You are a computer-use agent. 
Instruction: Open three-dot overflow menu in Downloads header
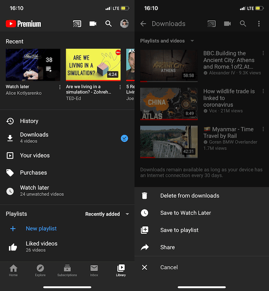click(259, 24)
